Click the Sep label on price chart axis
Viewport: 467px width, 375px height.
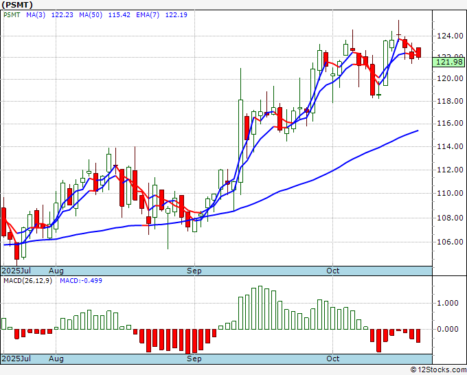(x=194, y=271)
